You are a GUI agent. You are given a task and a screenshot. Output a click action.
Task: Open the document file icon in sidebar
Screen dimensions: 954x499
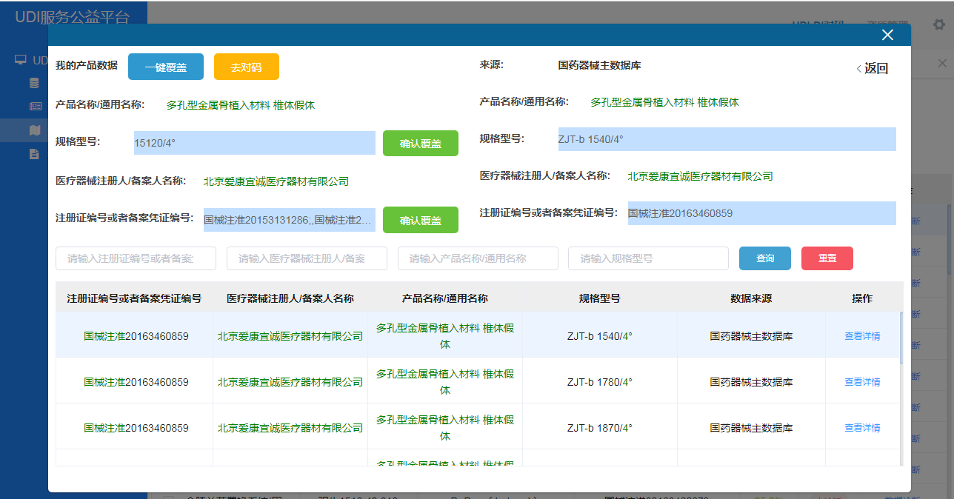34,154
